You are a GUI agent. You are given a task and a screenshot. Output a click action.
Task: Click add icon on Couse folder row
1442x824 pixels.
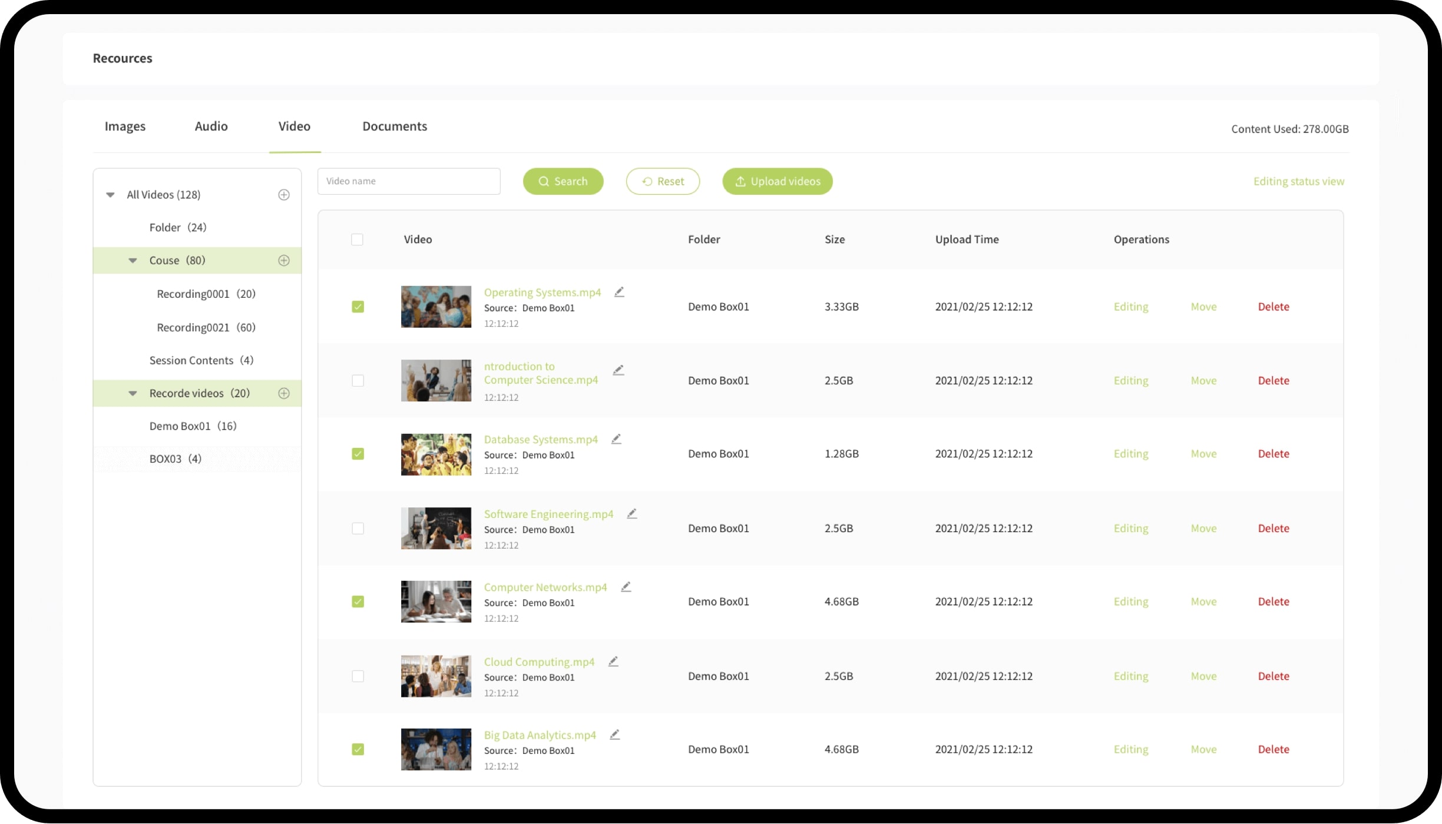pyautogui.click(x=284, y=260)
